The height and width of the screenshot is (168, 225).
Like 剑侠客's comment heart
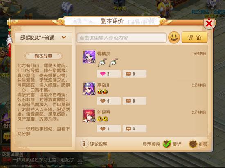pos(103,129)
